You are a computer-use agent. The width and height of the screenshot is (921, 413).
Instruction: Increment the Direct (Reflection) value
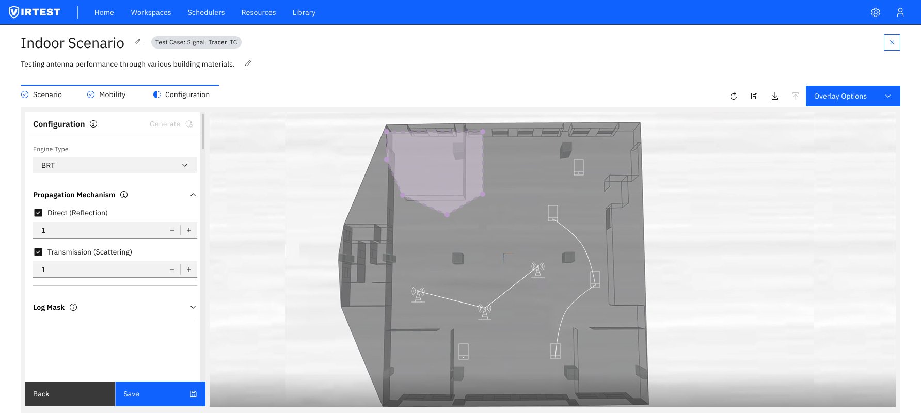[189, 230]
